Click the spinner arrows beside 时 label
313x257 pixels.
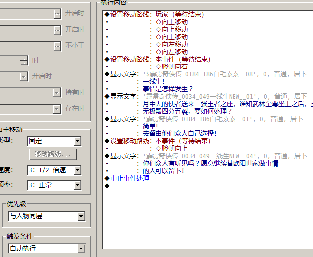click(24, 61)
